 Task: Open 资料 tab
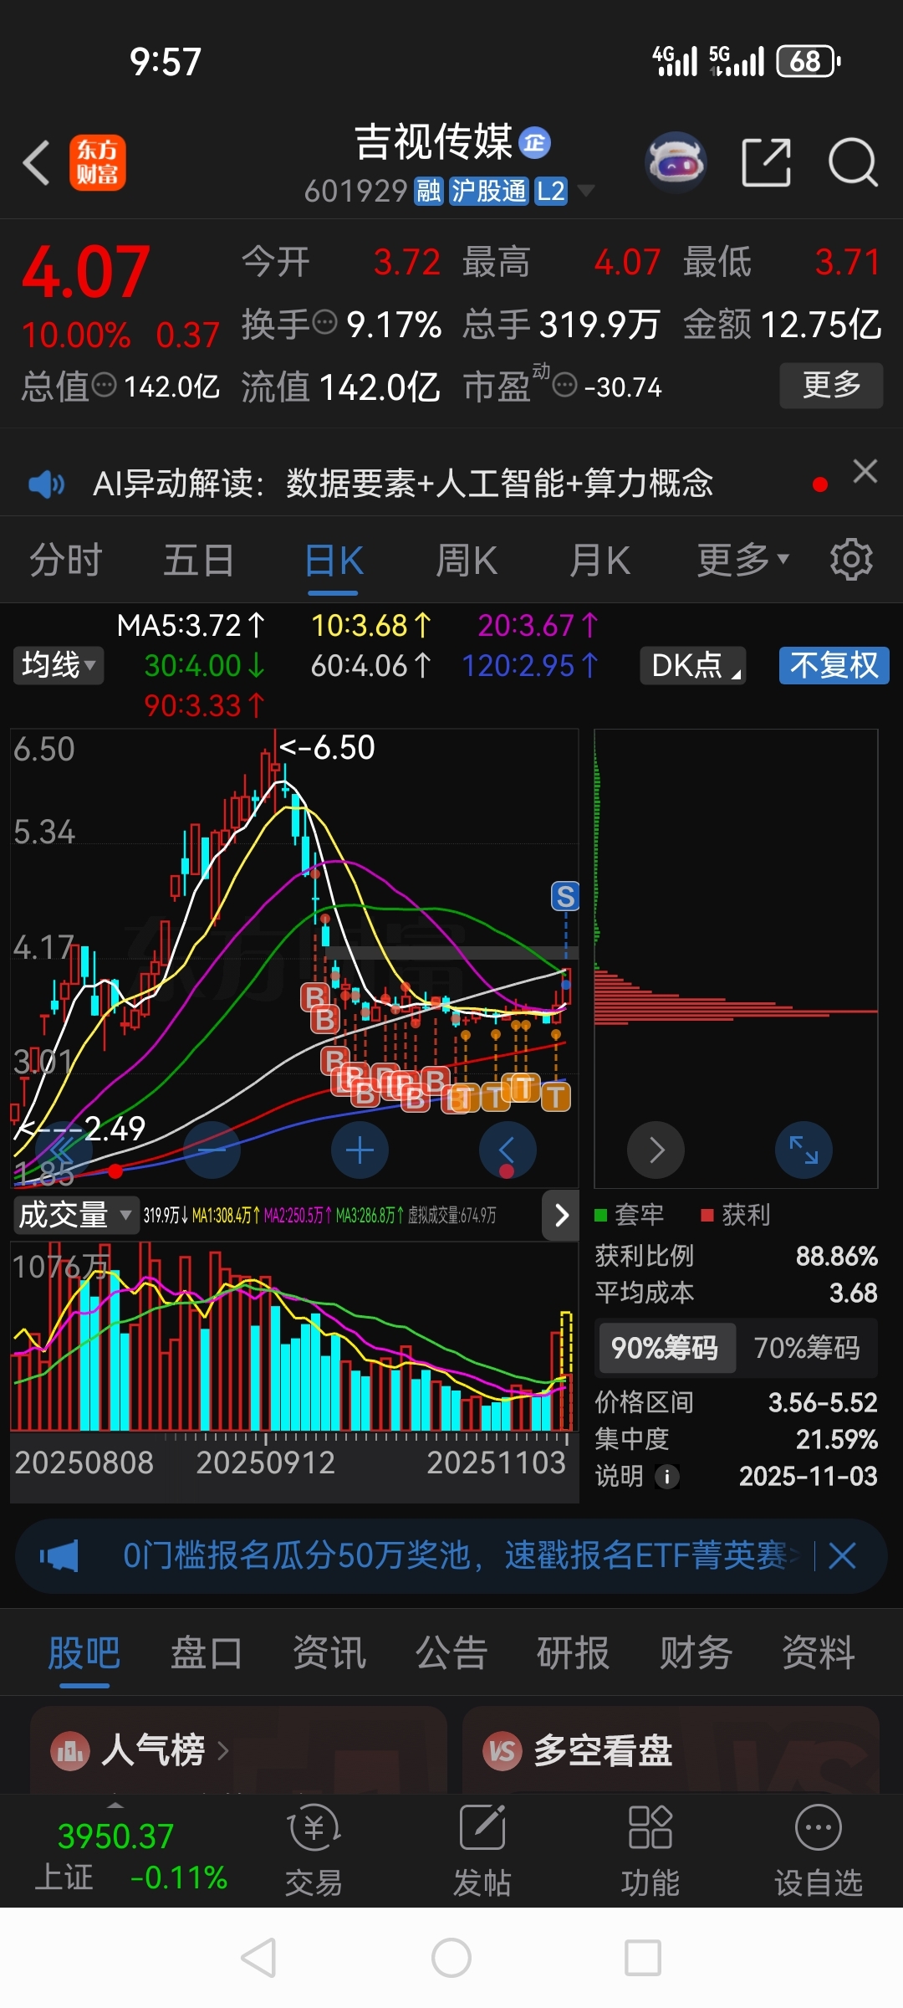(818, 1652)
